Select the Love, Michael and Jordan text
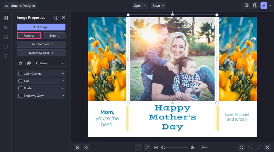The width and height of the screenshot is (274, 152). [x=237, y=117]
